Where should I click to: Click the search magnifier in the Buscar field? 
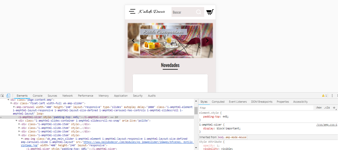(199, 12)
